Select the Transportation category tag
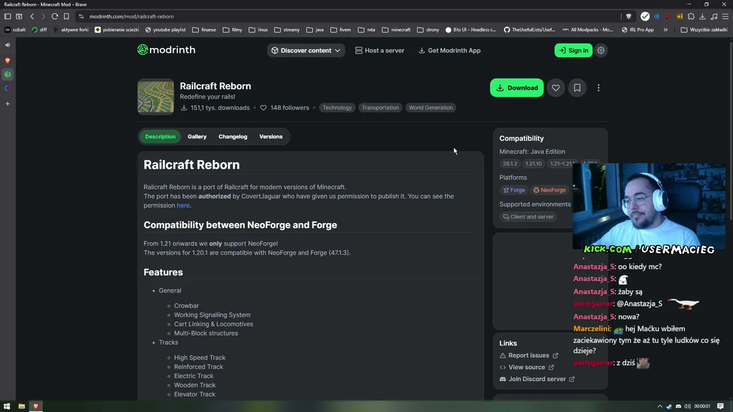 [x=380, y=108]
